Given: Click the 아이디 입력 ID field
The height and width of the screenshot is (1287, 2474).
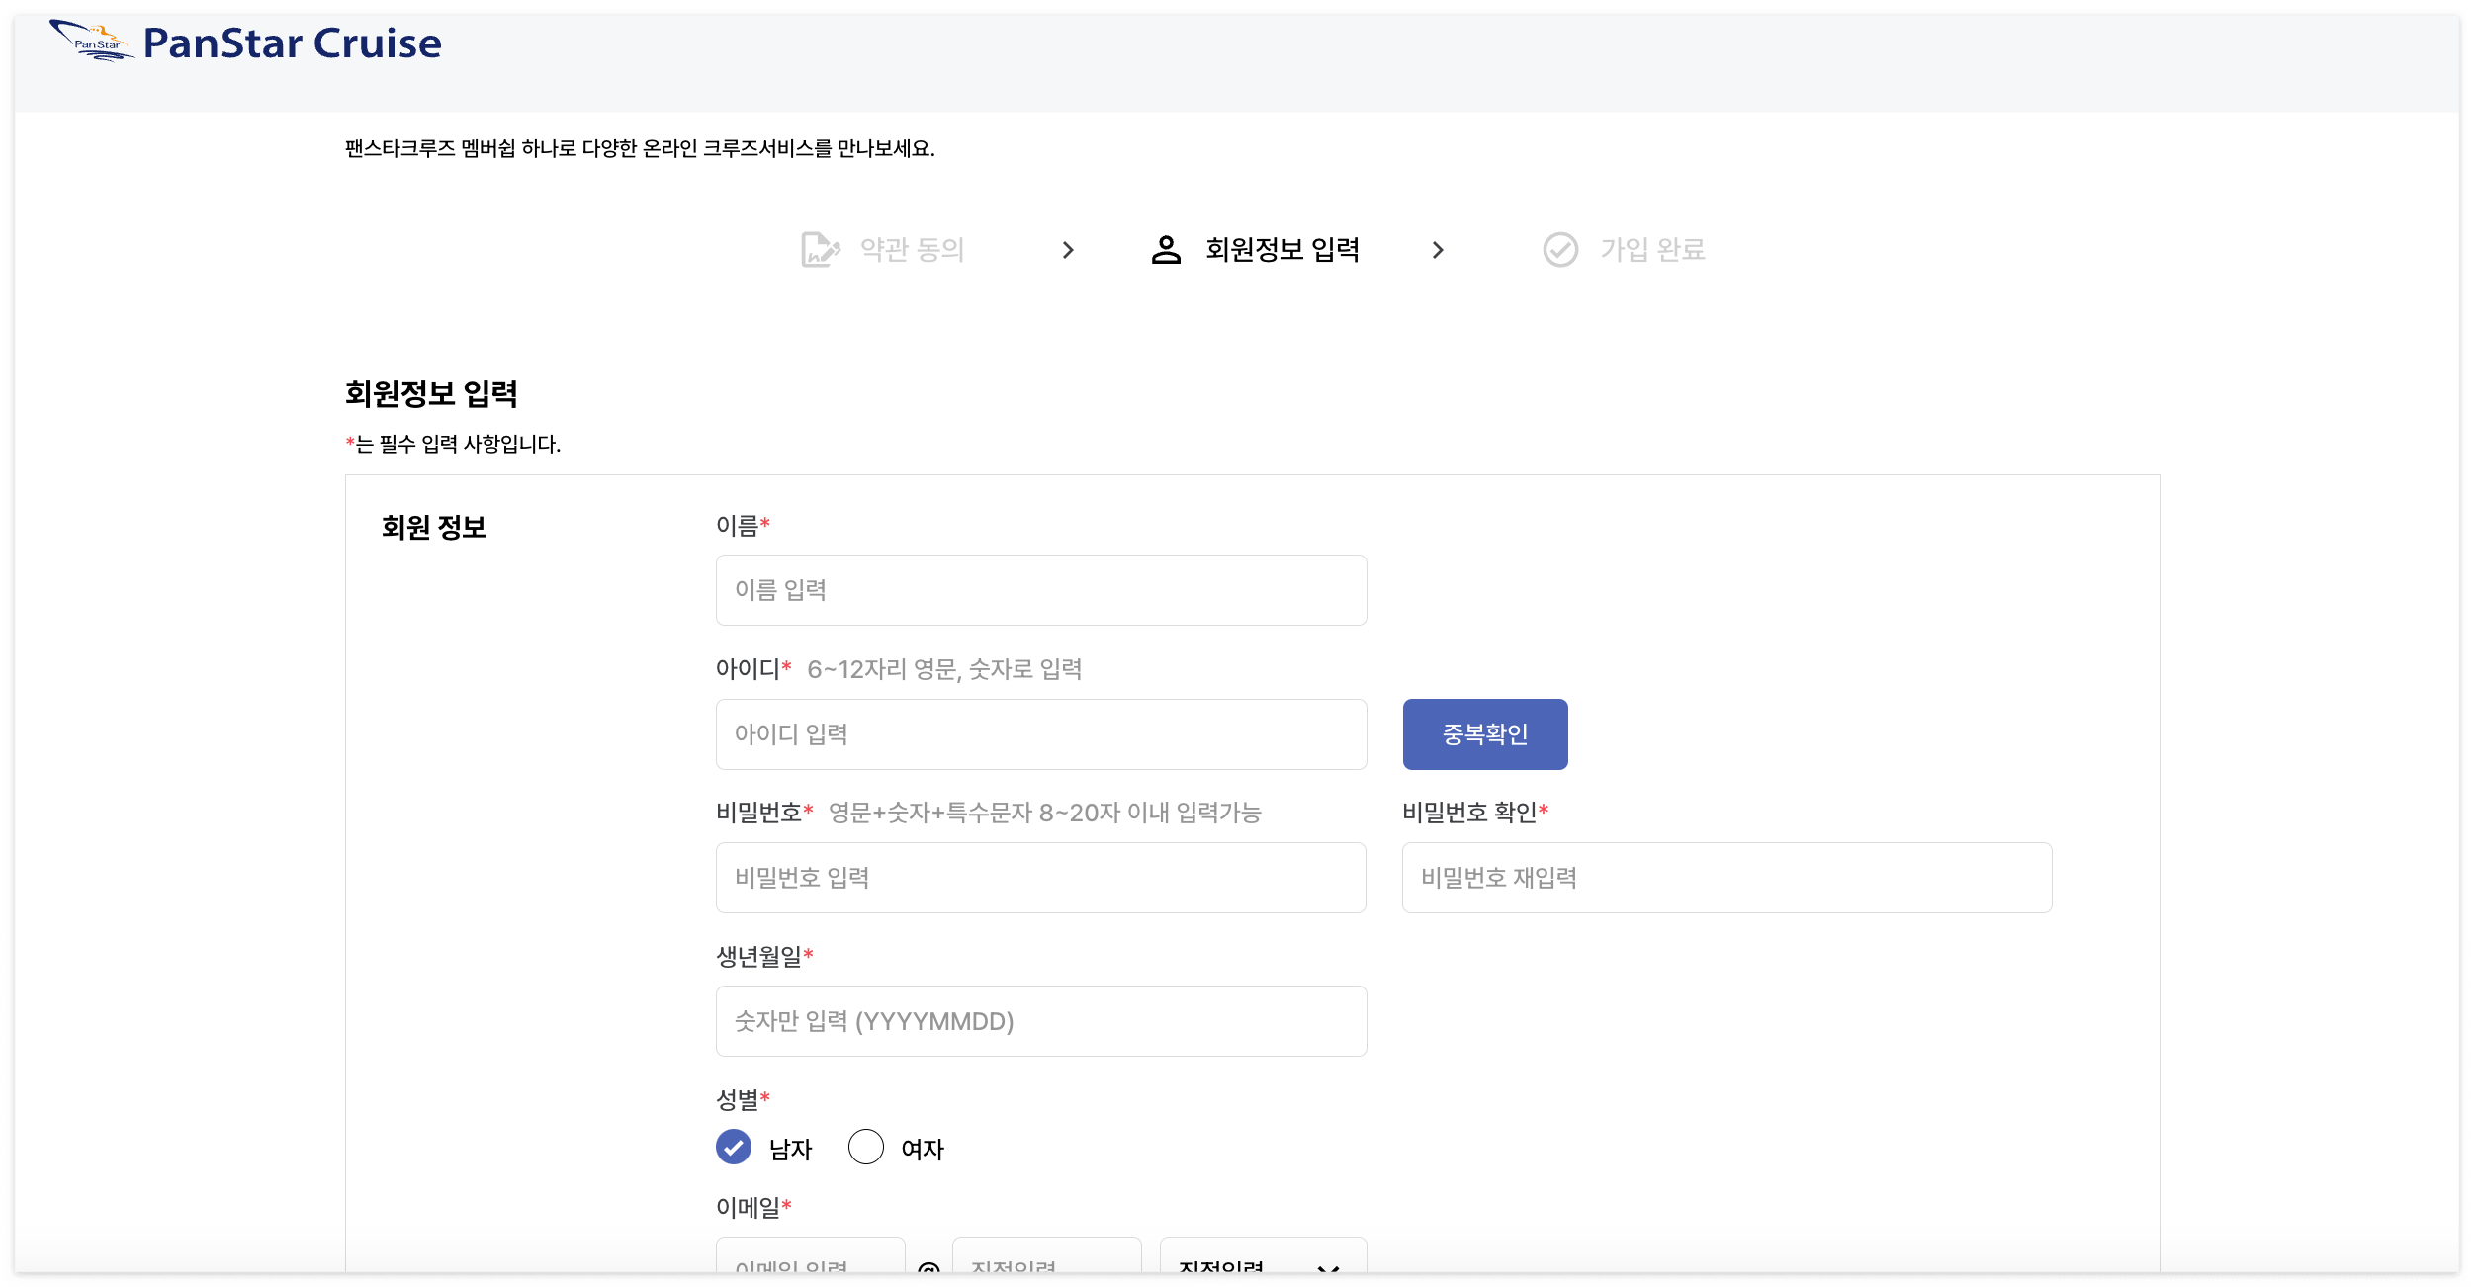Looking at the screenshot, I should tap(1040, 733).
